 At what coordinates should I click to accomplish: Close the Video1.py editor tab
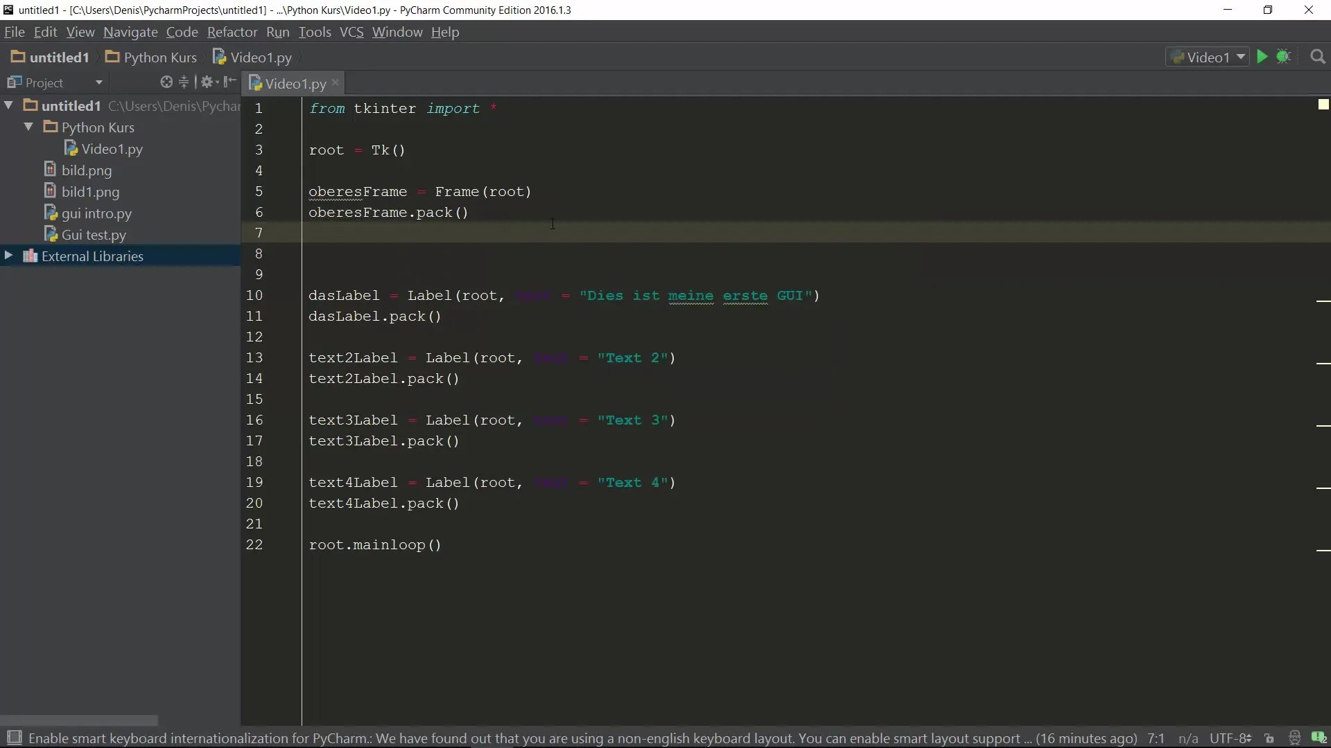click(336, 82)
